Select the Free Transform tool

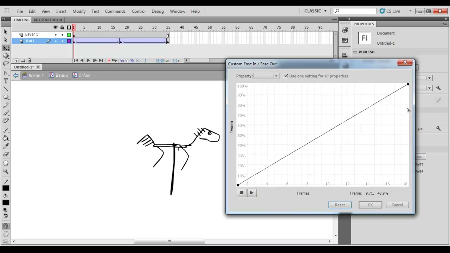pos(6,48)
